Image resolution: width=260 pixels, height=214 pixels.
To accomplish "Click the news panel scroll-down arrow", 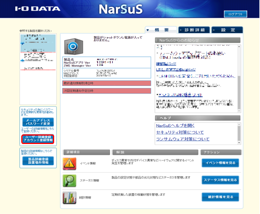I will 239,111.
